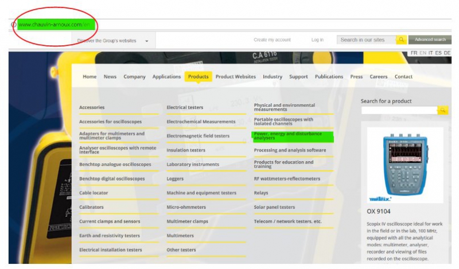Switch language to EN
The width and height of the screenshot is (459, 269).
423,53
